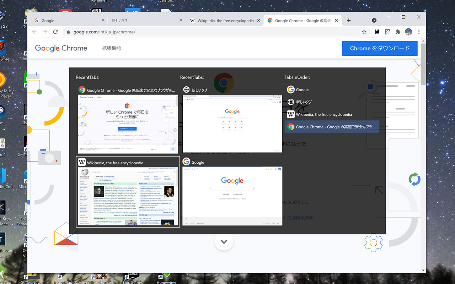
Task: Open 7 Billion Humans desktop shortcut
Action: click(98, 279)
